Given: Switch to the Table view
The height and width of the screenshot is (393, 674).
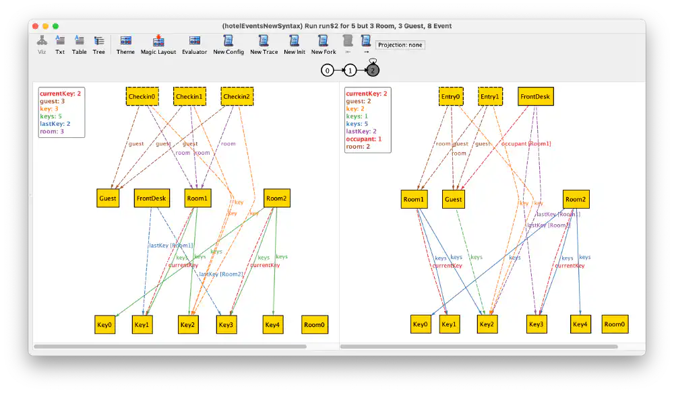Looking at the screenshot, I should pos(79,44).
